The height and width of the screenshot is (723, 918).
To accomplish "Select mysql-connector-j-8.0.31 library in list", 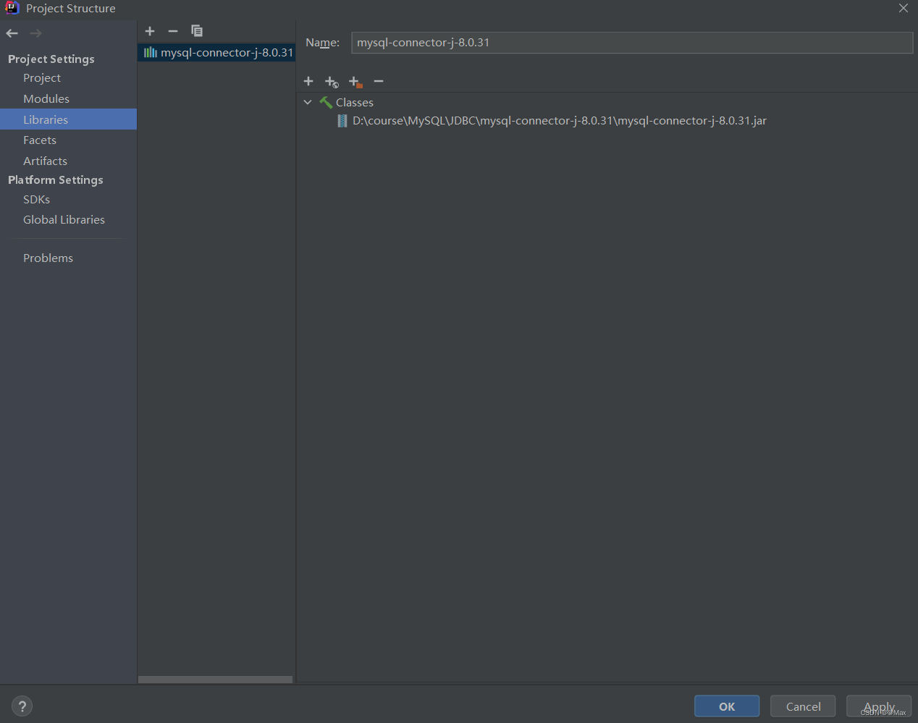I will point(216,53).
